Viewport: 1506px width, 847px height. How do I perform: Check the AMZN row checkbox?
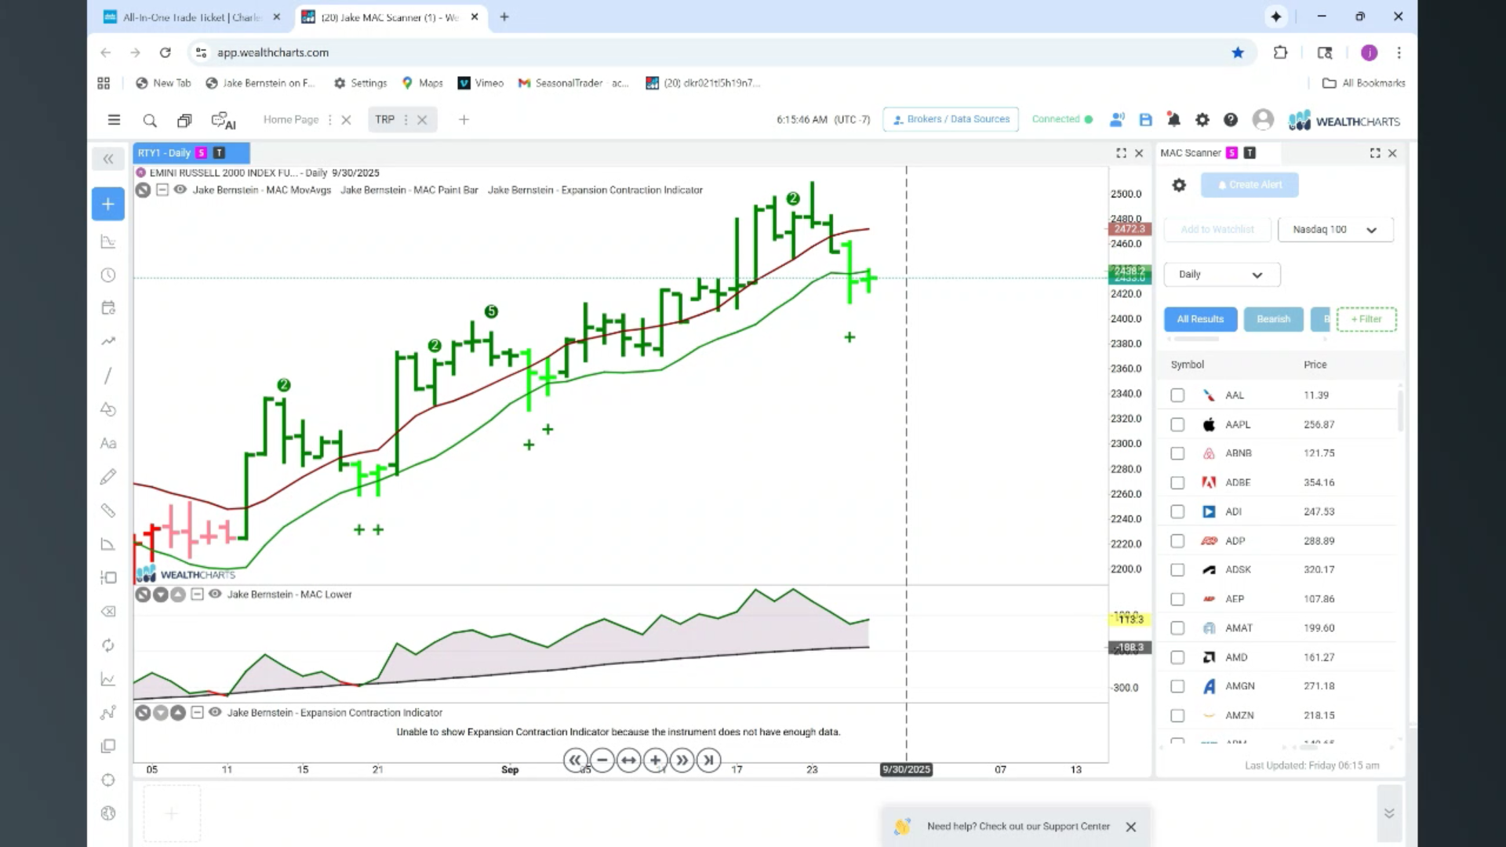coord(1177,715)
